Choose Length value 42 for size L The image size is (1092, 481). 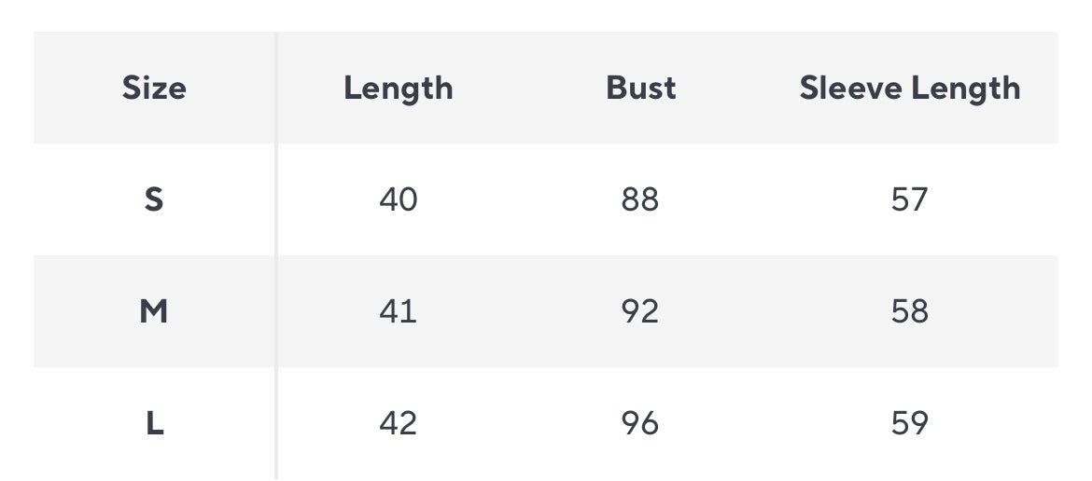pos(399,423)
